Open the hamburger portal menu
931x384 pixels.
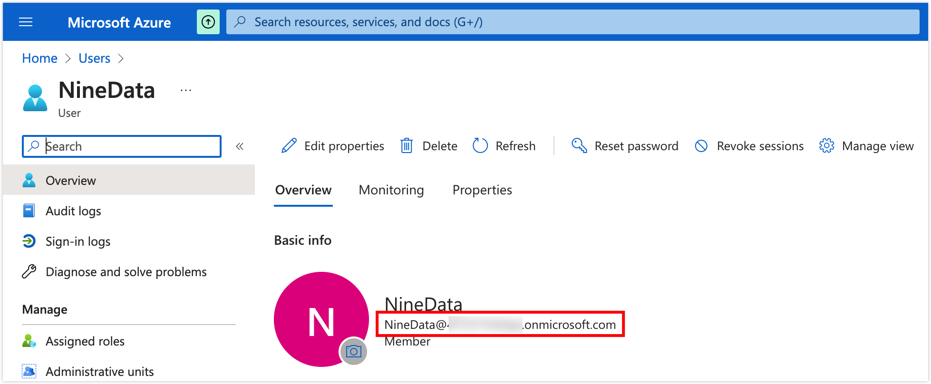pyautogui.click(x=26, y=22)
